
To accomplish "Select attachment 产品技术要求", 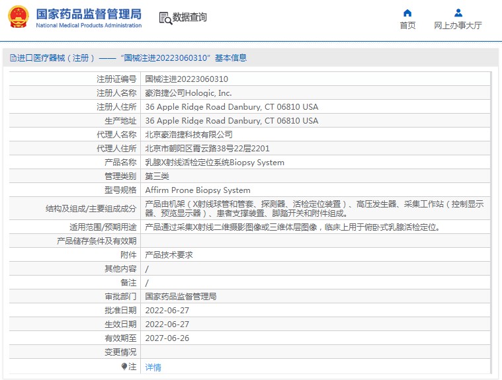I will point(169,255).
